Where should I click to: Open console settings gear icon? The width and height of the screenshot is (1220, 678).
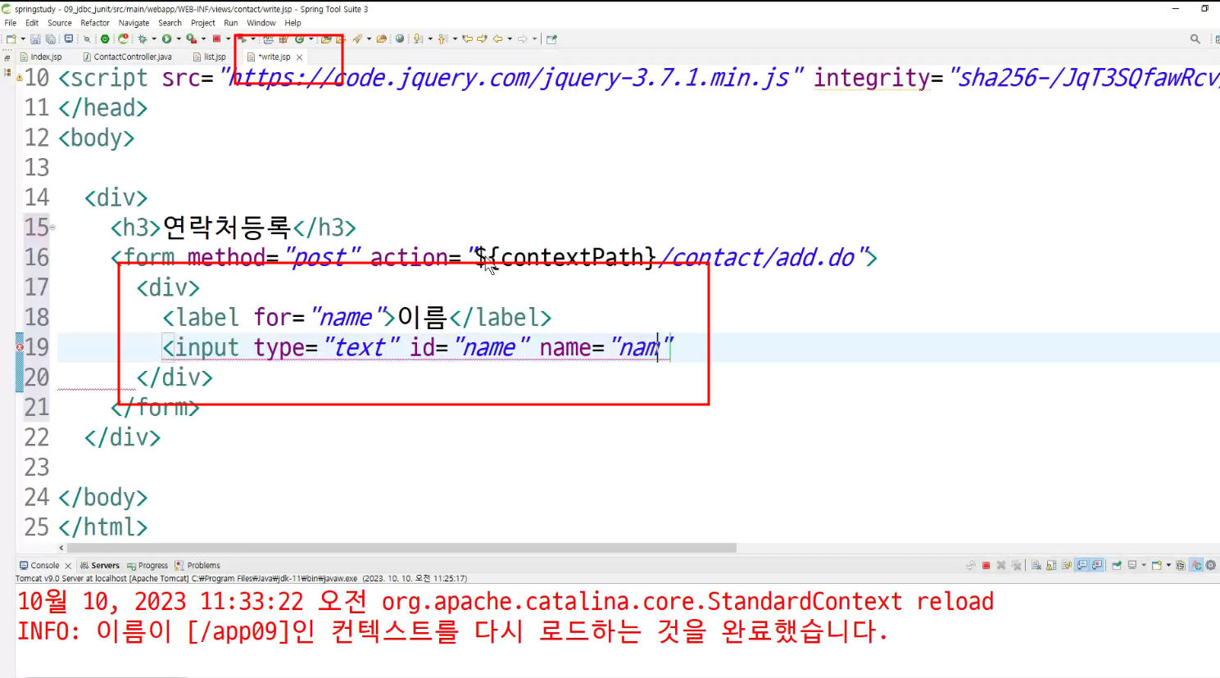(1210, 565)
